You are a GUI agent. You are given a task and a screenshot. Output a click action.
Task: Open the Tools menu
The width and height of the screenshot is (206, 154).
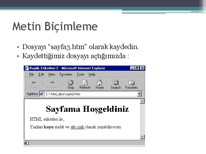point(80,74)
